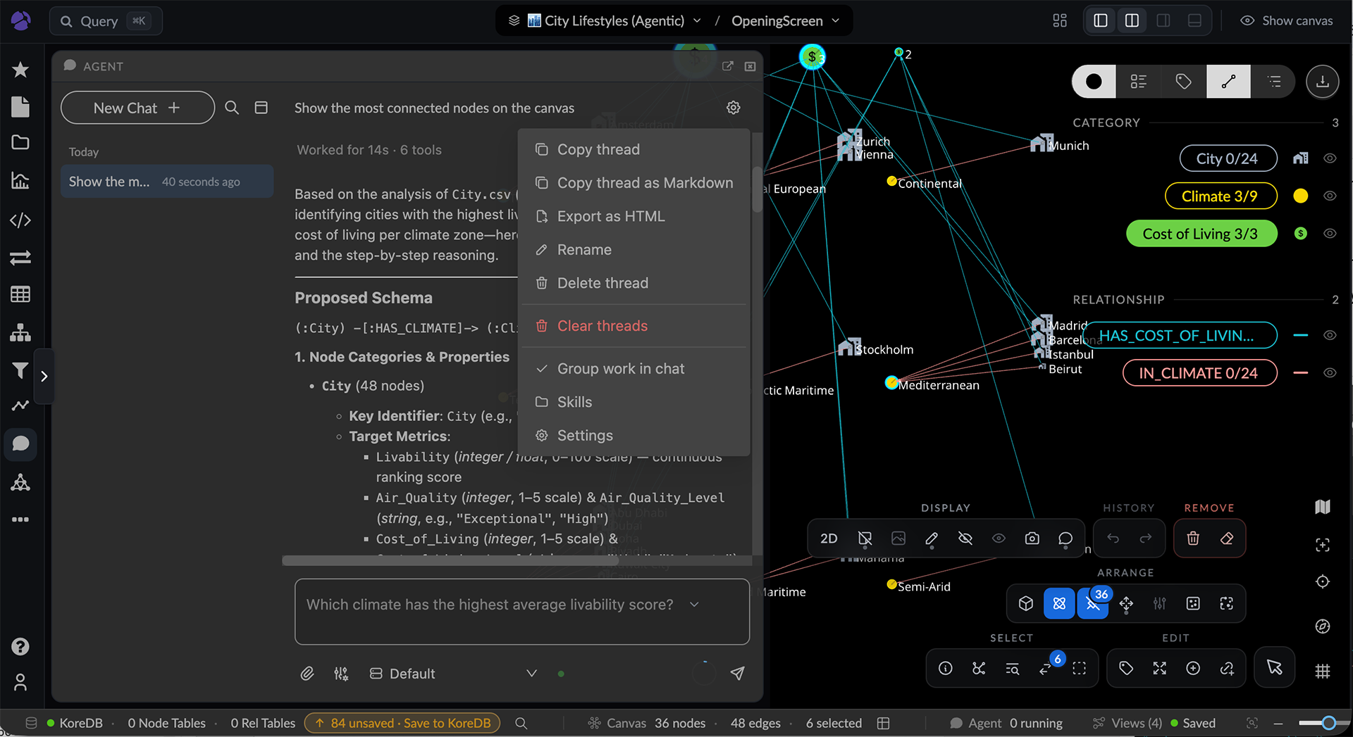
Task: Click the zoom slider in status bar
Action: point(1317,723)
